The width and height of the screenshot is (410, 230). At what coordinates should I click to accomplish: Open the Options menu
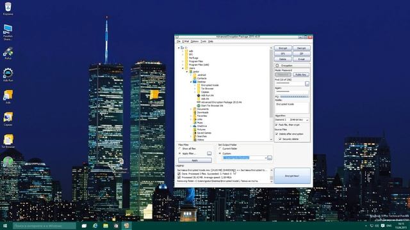pyautogui.click(x=195, y=42)
